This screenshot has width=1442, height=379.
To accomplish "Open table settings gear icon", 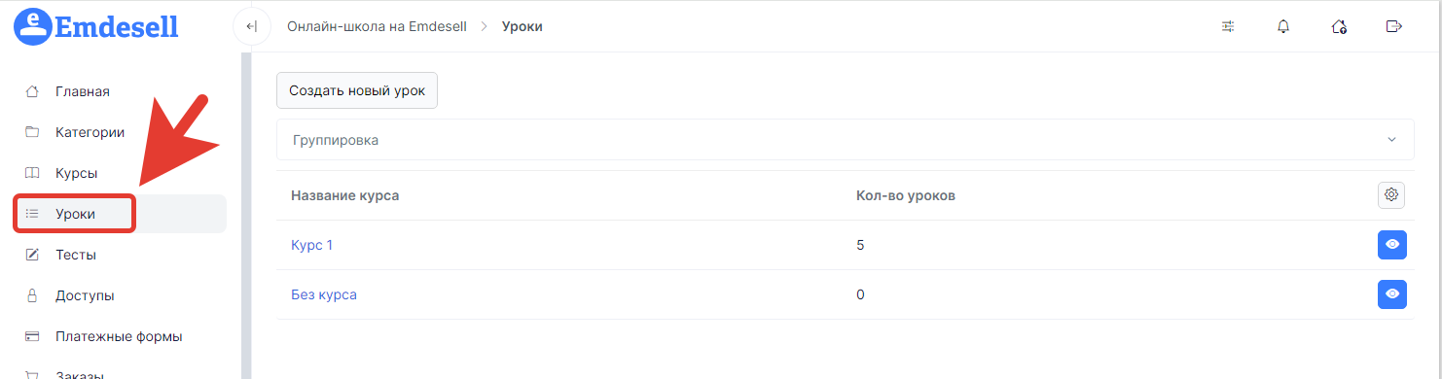I will coord(1391,195).
